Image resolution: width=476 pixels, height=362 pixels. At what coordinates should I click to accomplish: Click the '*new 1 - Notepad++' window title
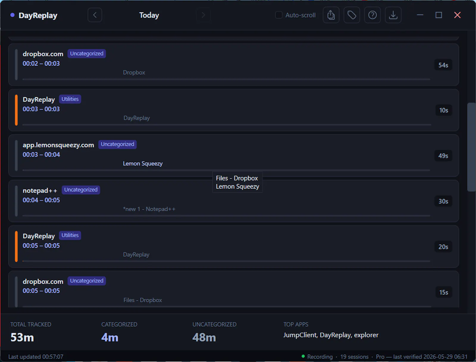tap(149, 209)
